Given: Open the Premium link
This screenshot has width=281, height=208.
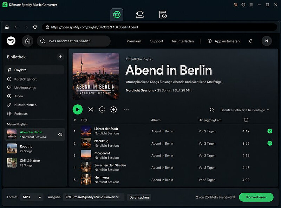Looking at the screenshot, I should (134, 41).
